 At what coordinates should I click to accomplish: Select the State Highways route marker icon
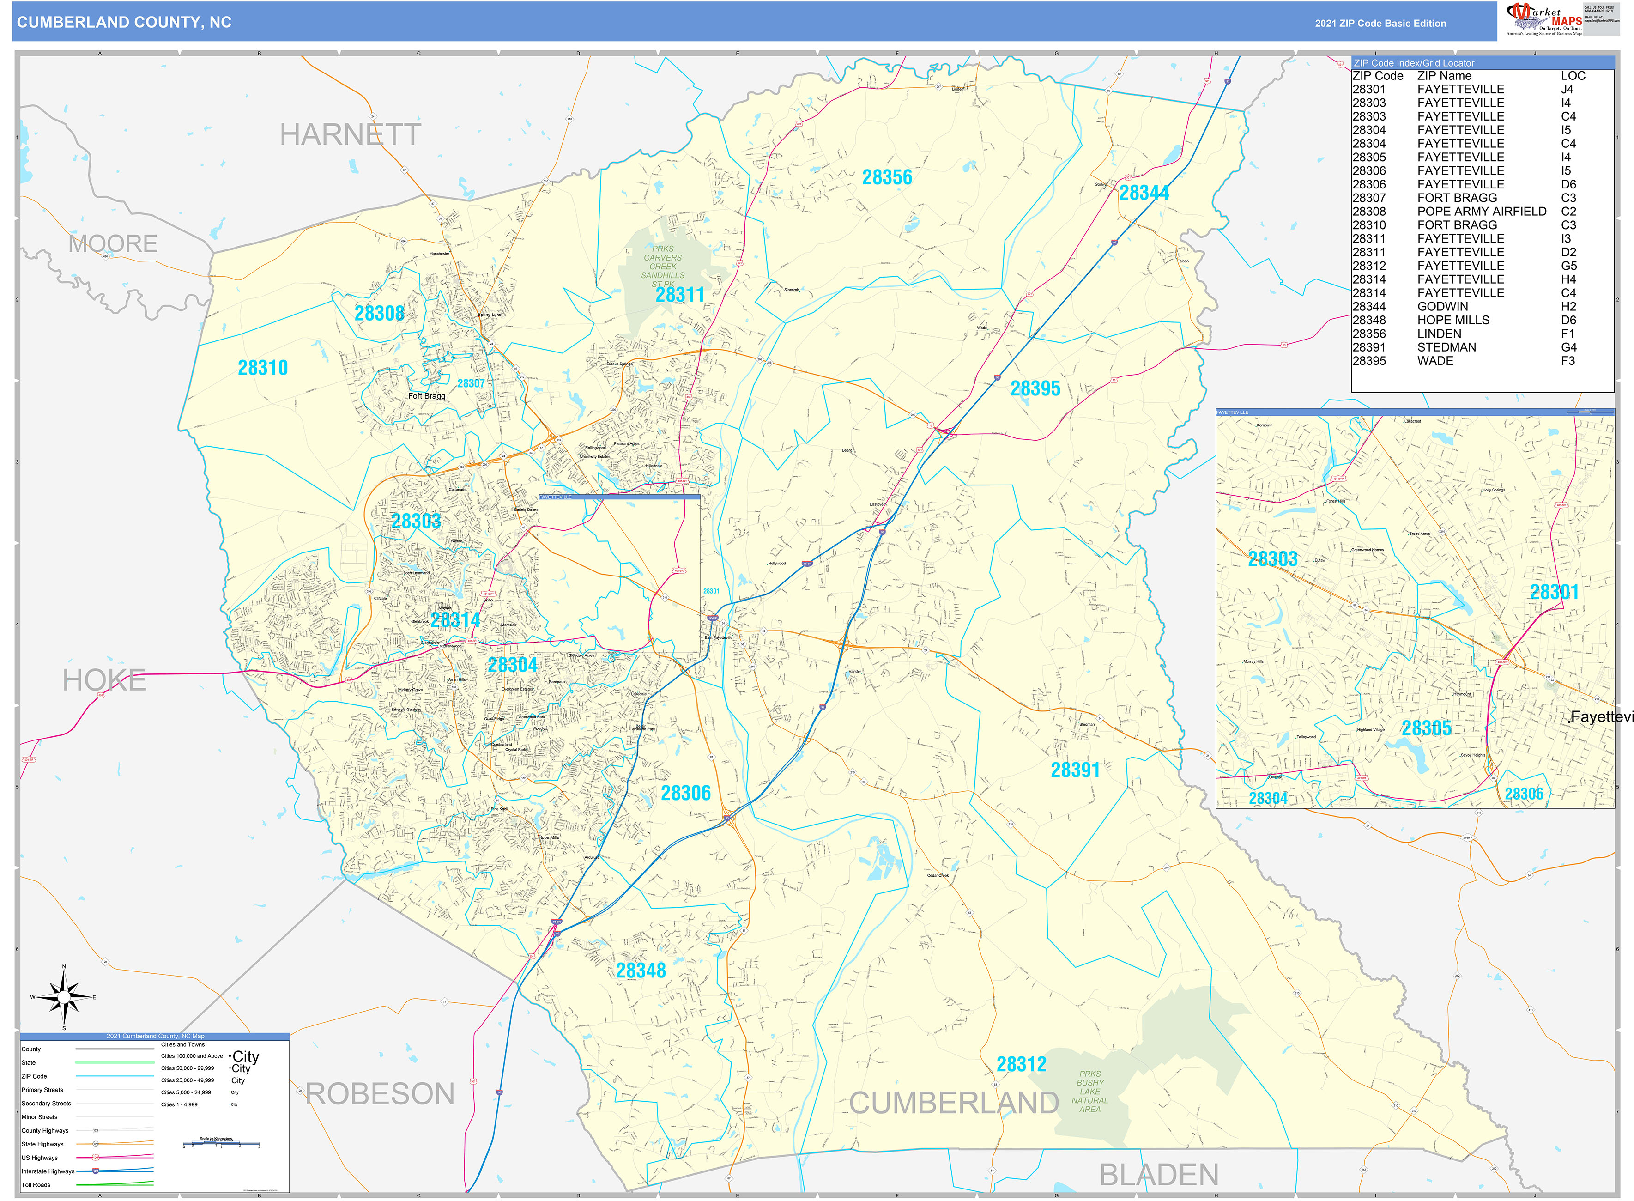96,1144
